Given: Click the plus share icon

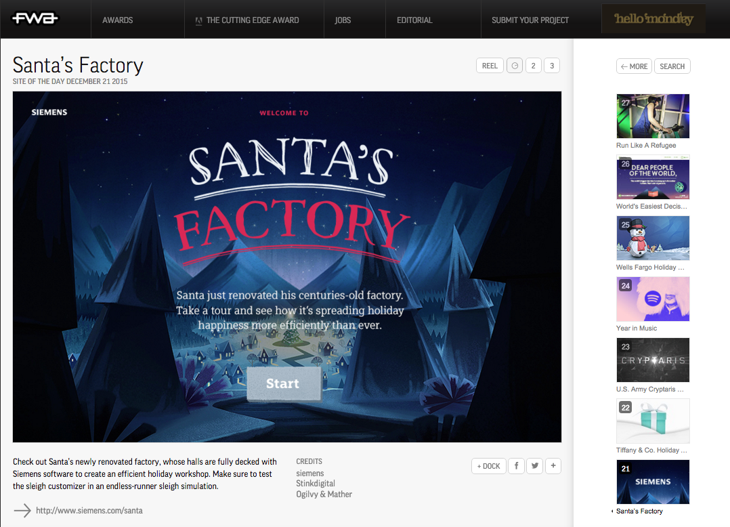Looking at the screenshot, I should [553, 466].
